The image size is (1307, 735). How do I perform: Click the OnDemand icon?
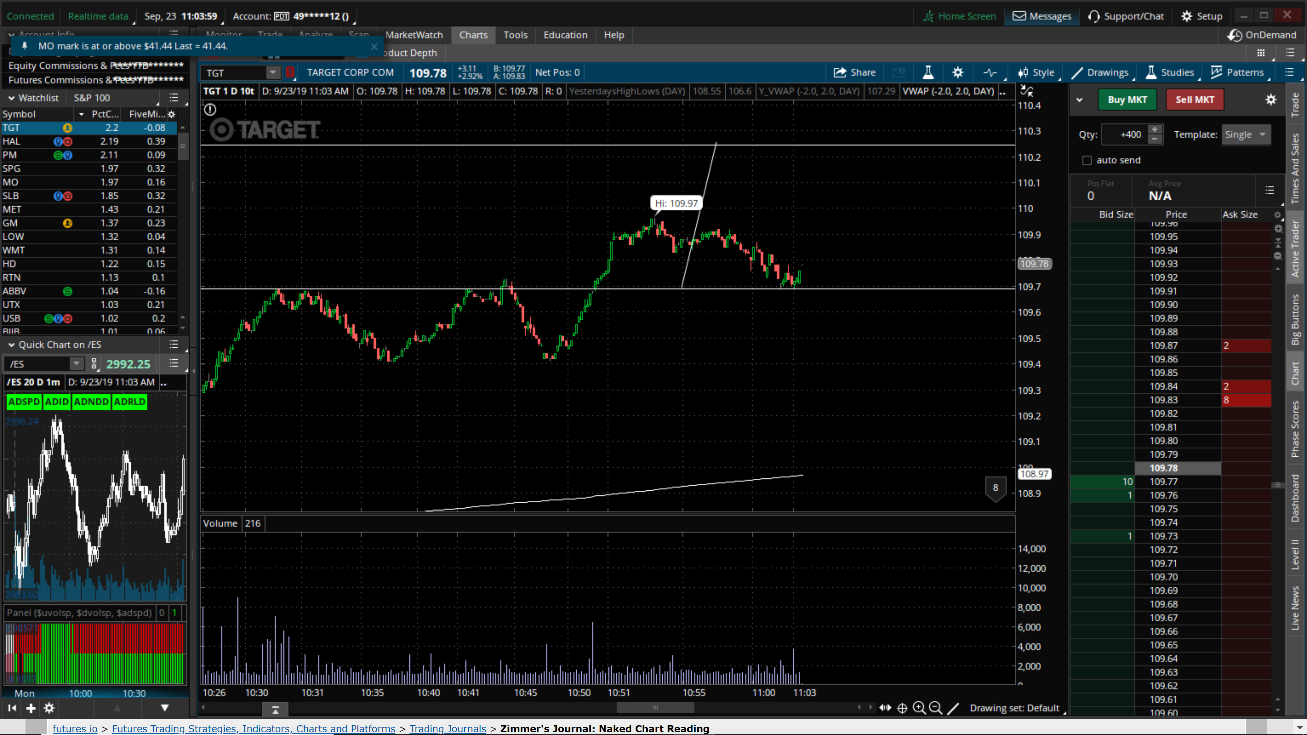pyautogui.click(x=1234, y=35)
